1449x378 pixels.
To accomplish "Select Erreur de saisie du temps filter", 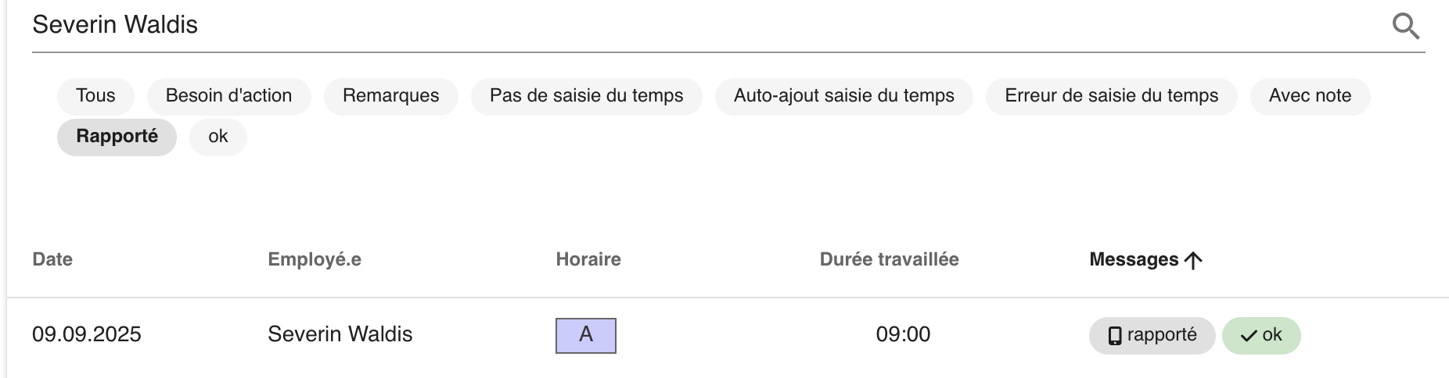I will click(1111, 96).
